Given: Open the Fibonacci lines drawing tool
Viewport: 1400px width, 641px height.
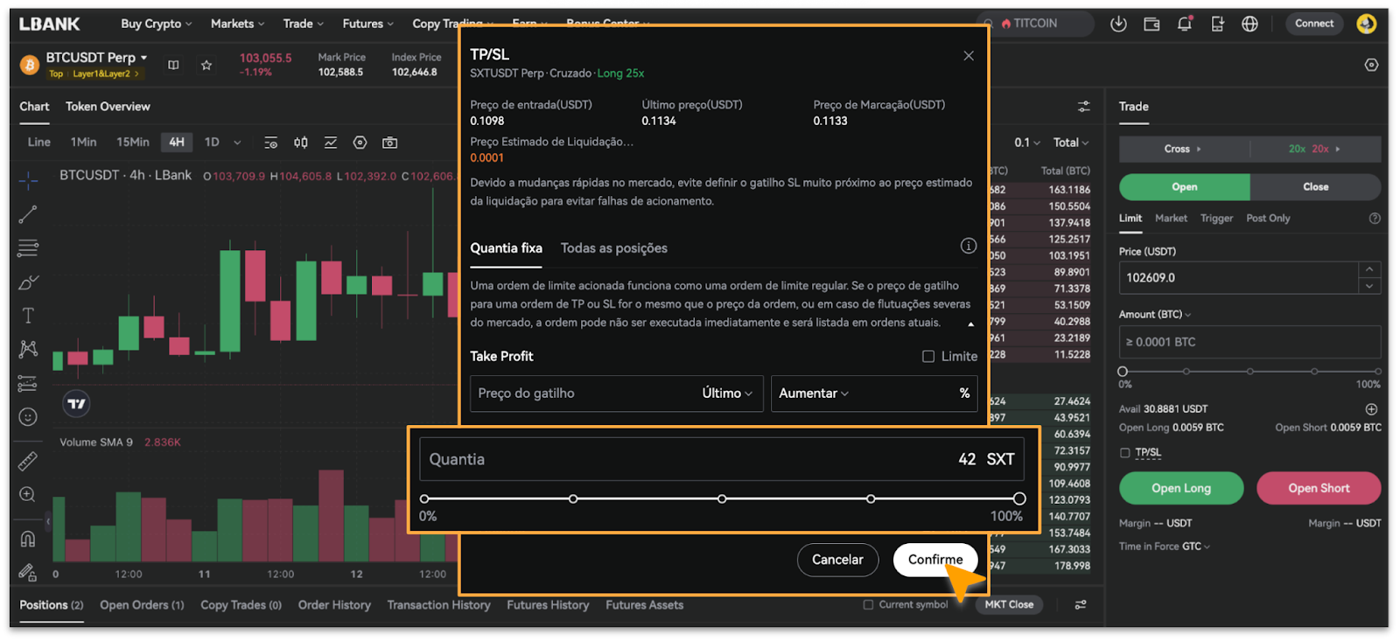Looking at the screenshot, I should (28, 248).
